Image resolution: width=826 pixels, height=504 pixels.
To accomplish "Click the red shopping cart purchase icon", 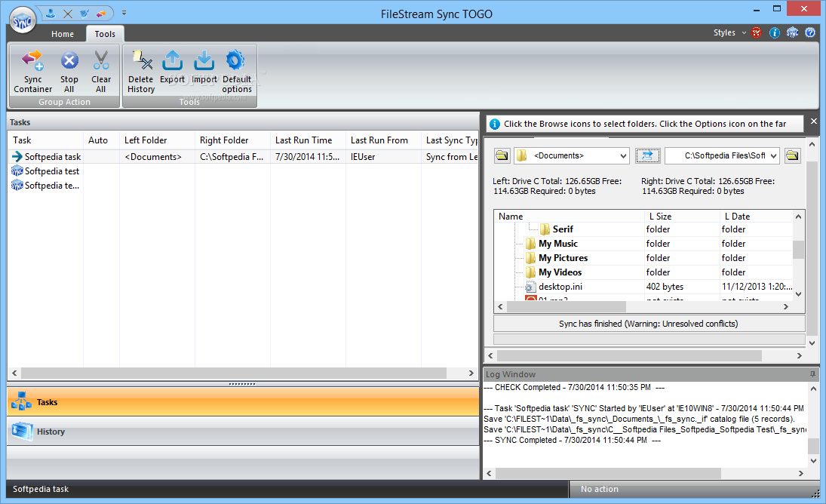I will 757,32.
